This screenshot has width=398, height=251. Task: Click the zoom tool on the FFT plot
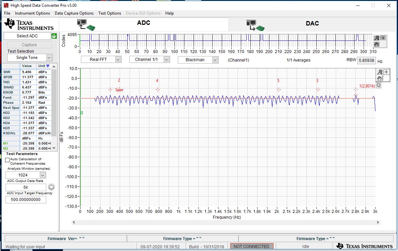tap(380, 72)
